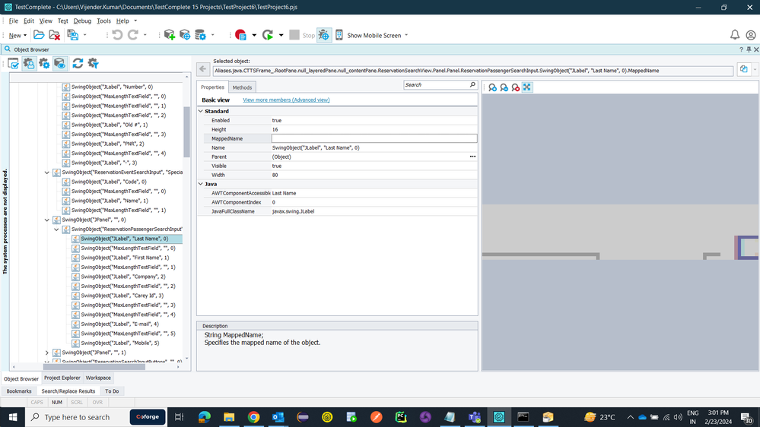Collapse the Standard properties group
The width and height of the screenshot is (760, 427).
201,111
